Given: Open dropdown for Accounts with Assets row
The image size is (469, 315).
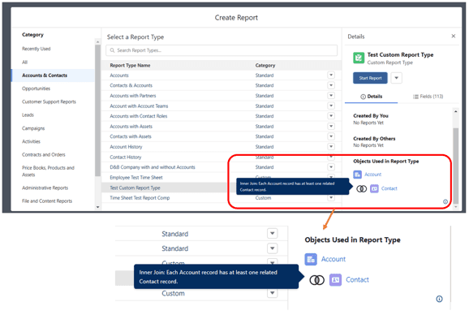Looking at the screenshot, I should 331,126.
